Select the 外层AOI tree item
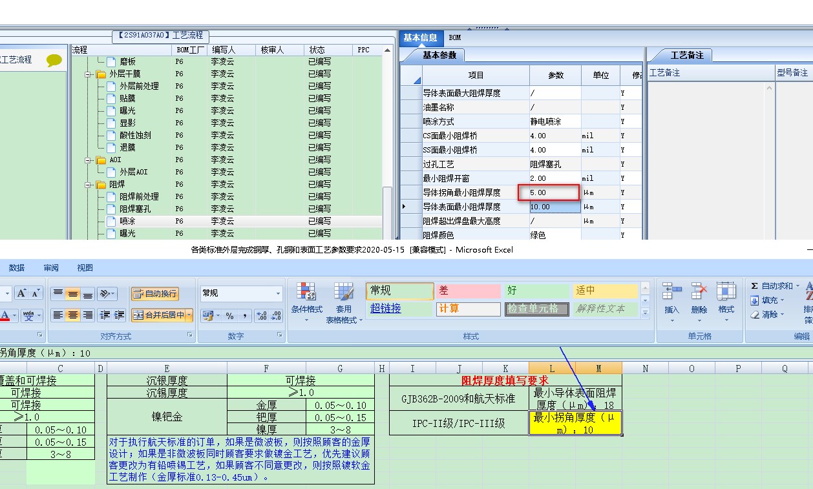The width and height of the screenshot is (813, 489). point(134,172)
